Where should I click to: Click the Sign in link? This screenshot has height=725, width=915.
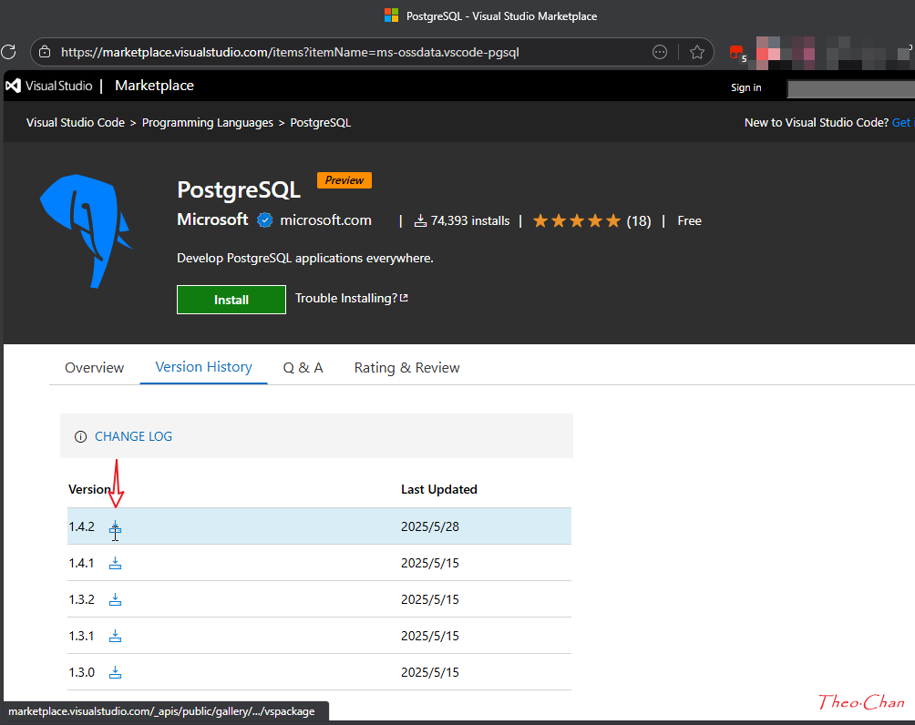746,87
